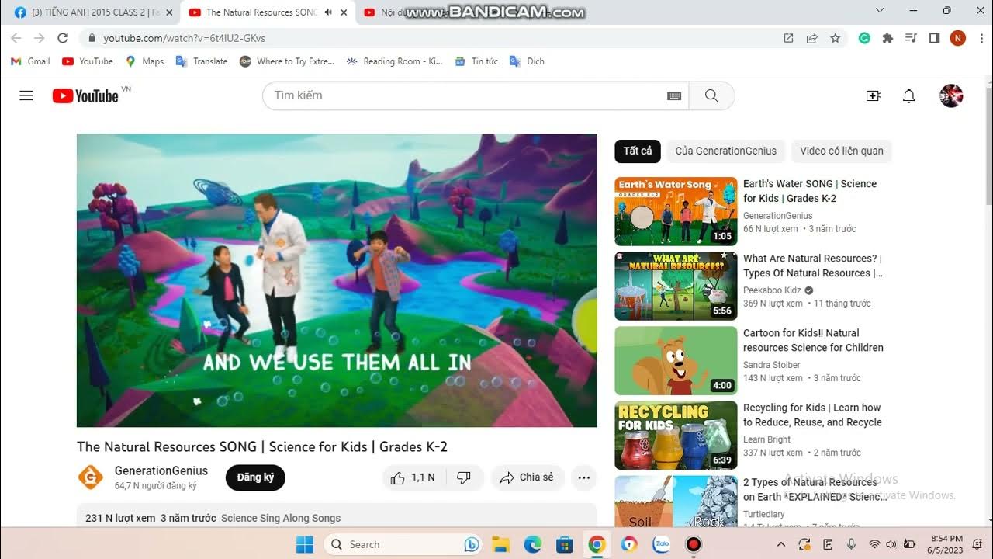
Task: Select the Tất cả filter chip
Action: pyautogui.click(x=638, y=151)
